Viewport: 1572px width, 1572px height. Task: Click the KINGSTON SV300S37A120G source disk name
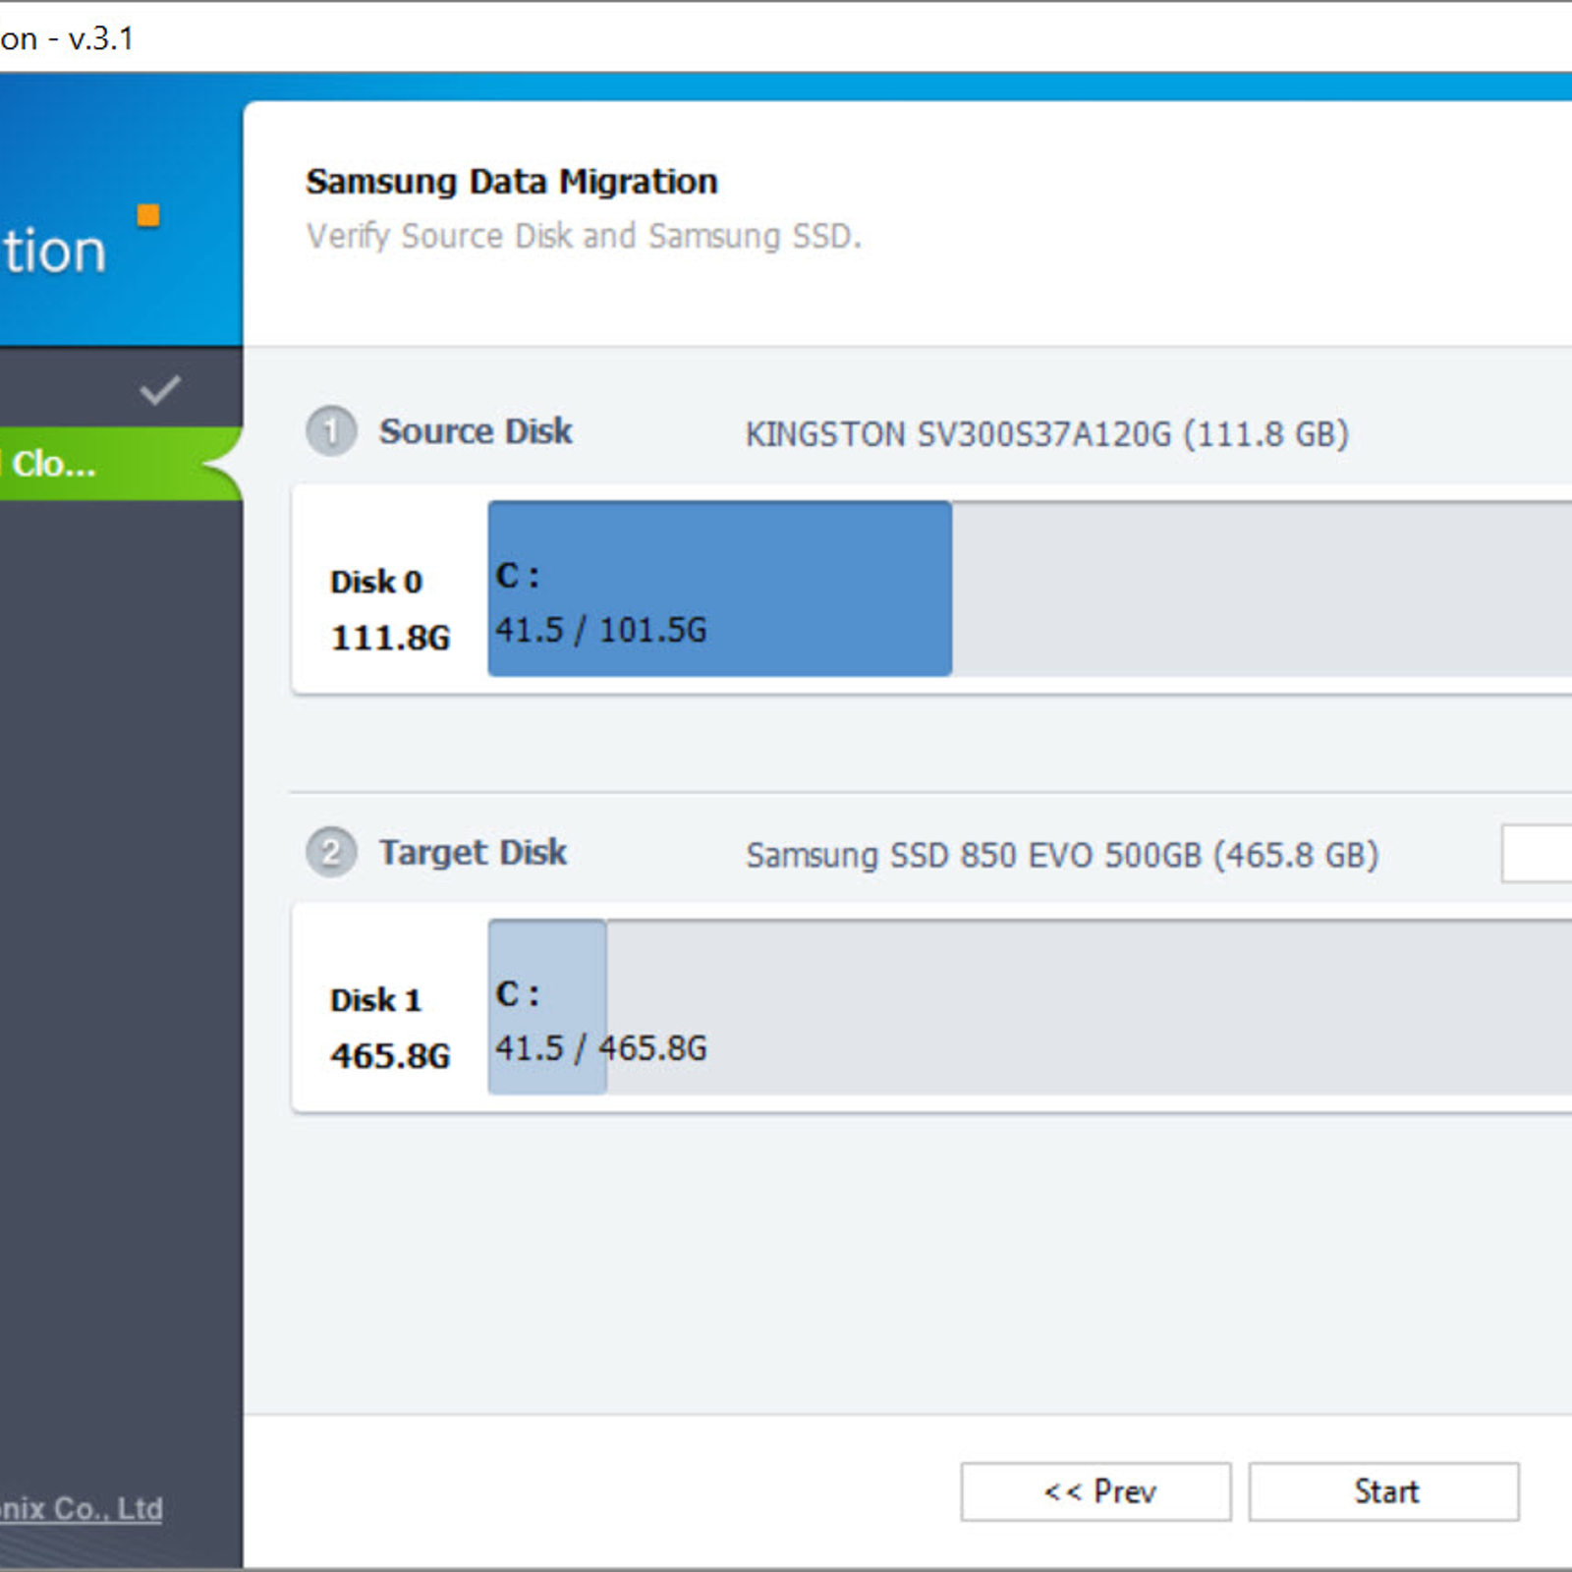(1046, 433)
